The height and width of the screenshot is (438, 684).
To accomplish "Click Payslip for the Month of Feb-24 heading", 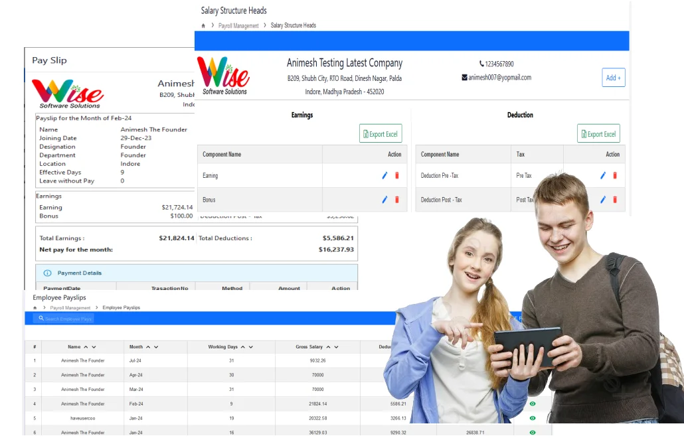I will click(84, 118).
